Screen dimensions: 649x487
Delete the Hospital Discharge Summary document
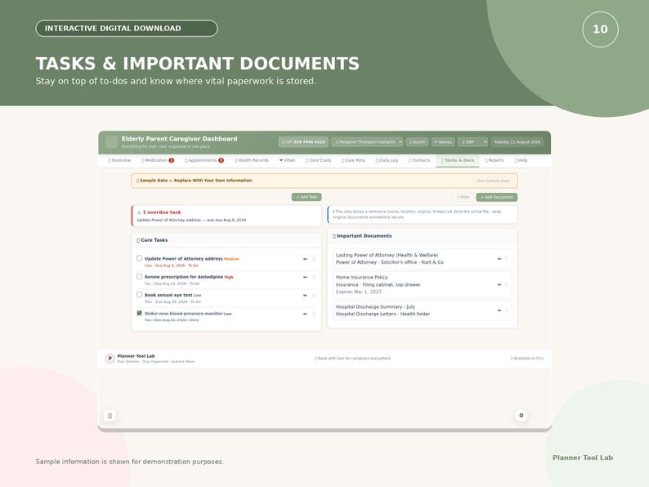(x=507, y=311)
